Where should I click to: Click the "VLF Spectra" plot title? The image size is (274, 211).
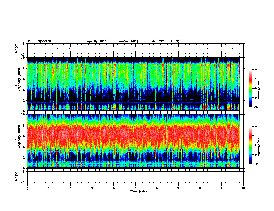pyautogui.click(x=39, y=41)
